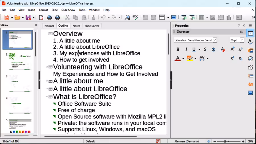Toggle the Display Grid icon

145,17
